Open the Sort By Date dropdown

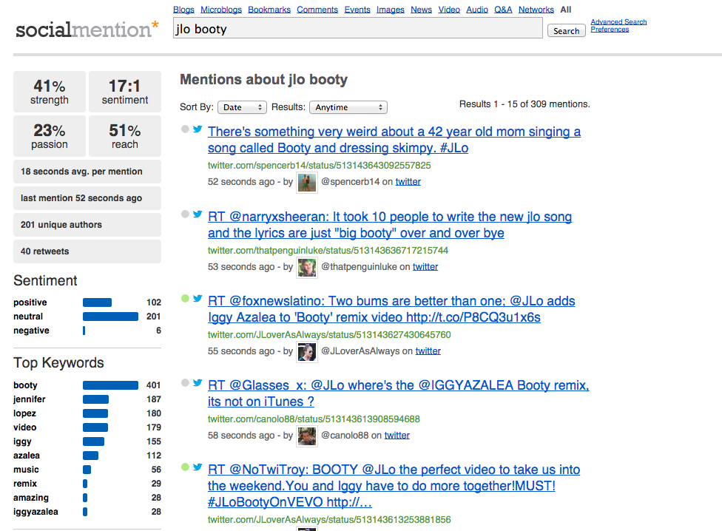click(242, 107)
